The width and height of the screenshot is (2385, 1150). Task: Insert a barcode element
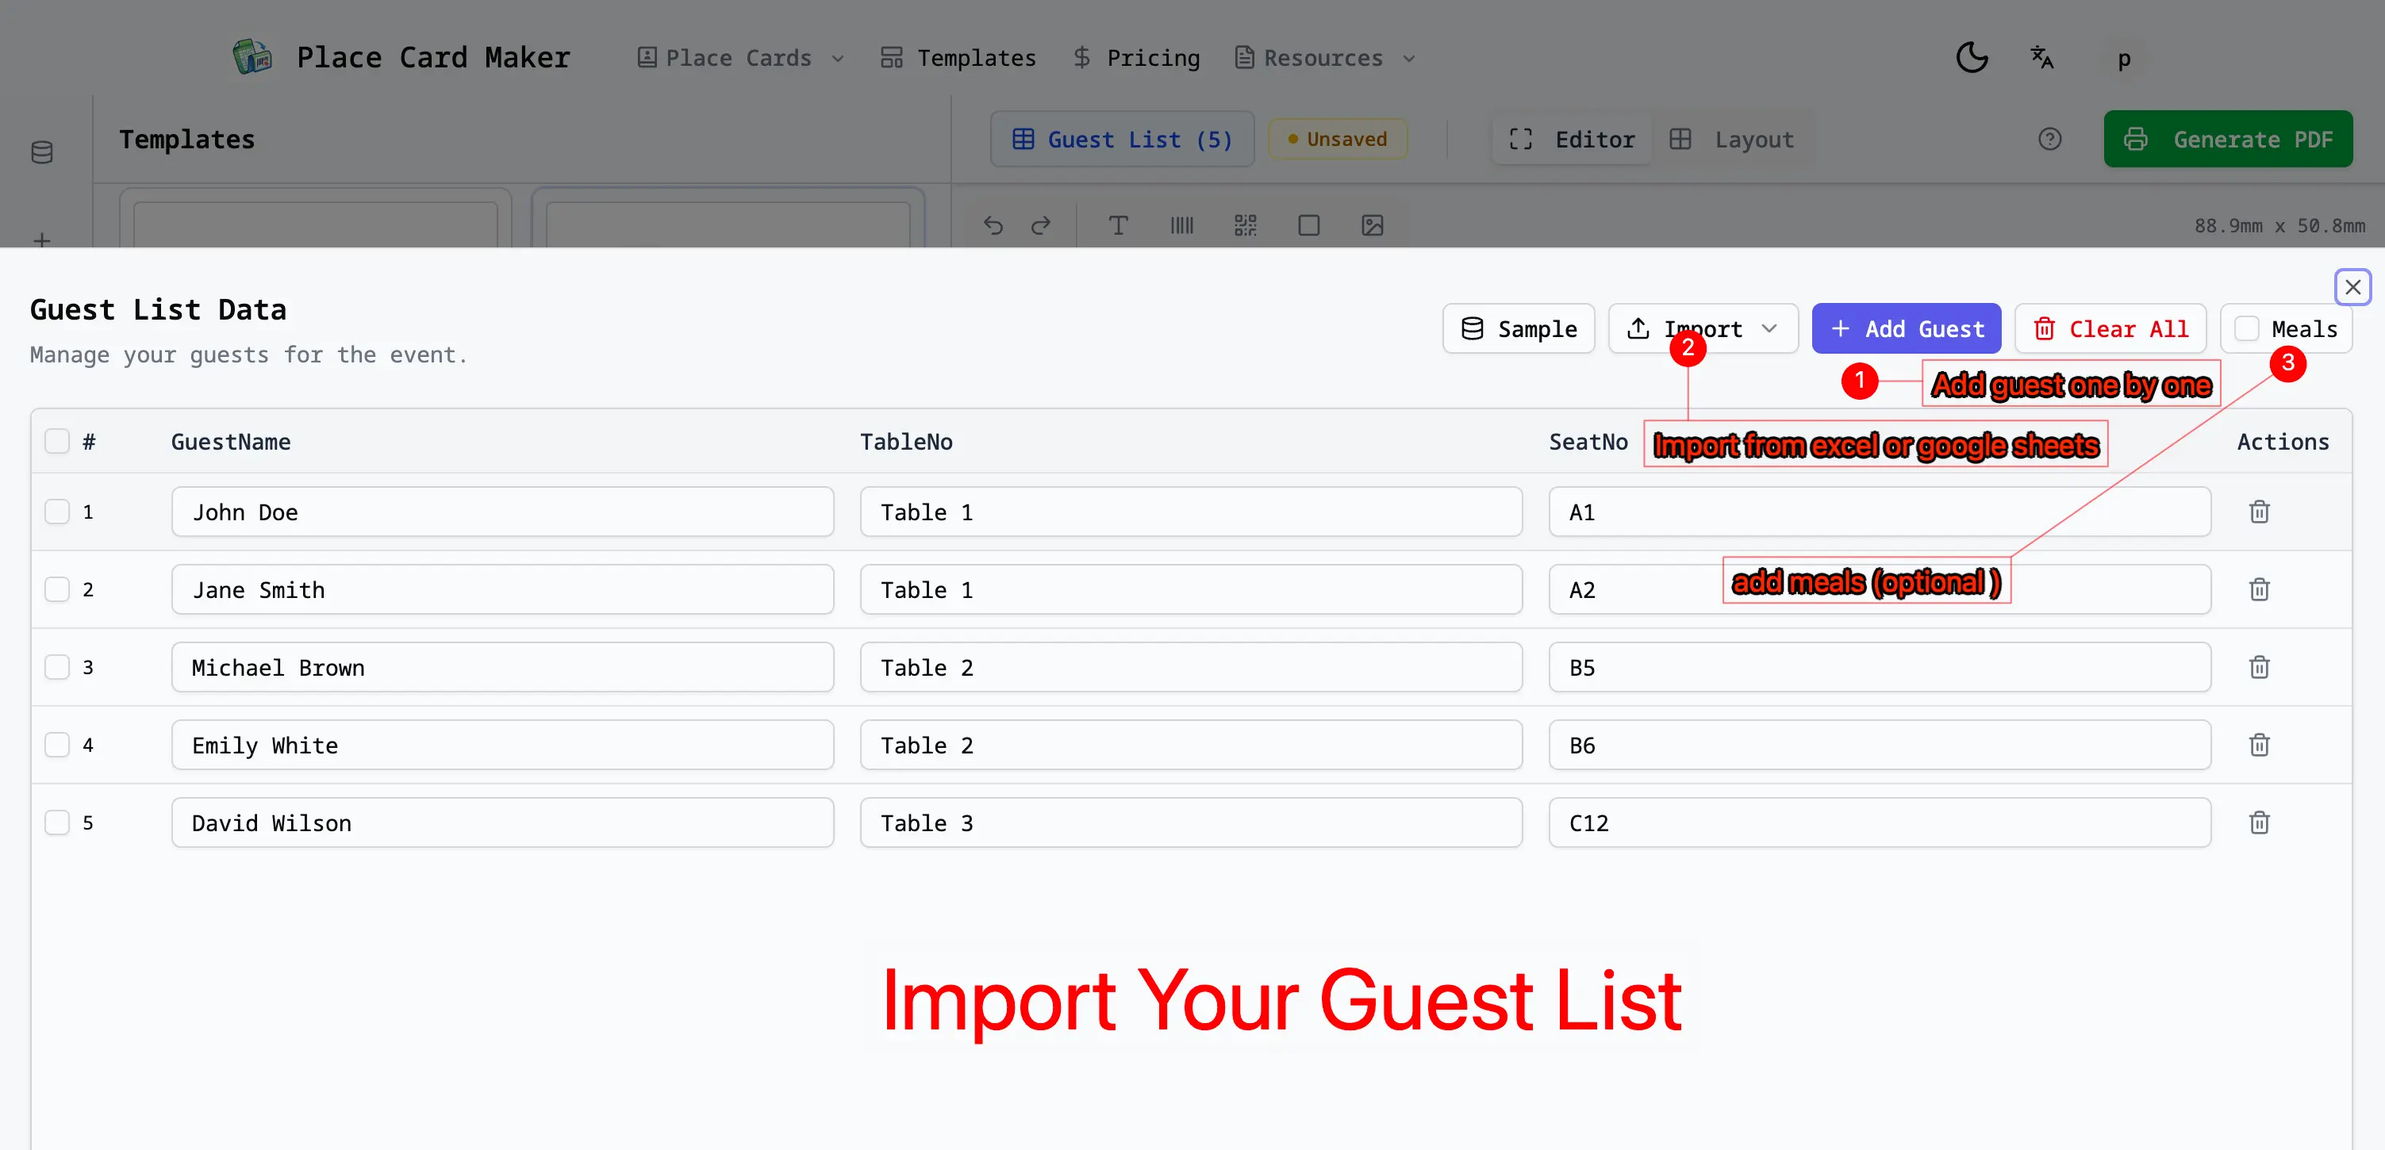[1181, 224]
